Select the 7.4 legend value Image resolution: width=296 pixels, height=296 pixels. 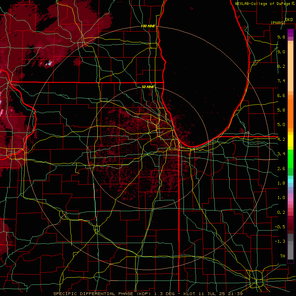[x=281, y=81]
